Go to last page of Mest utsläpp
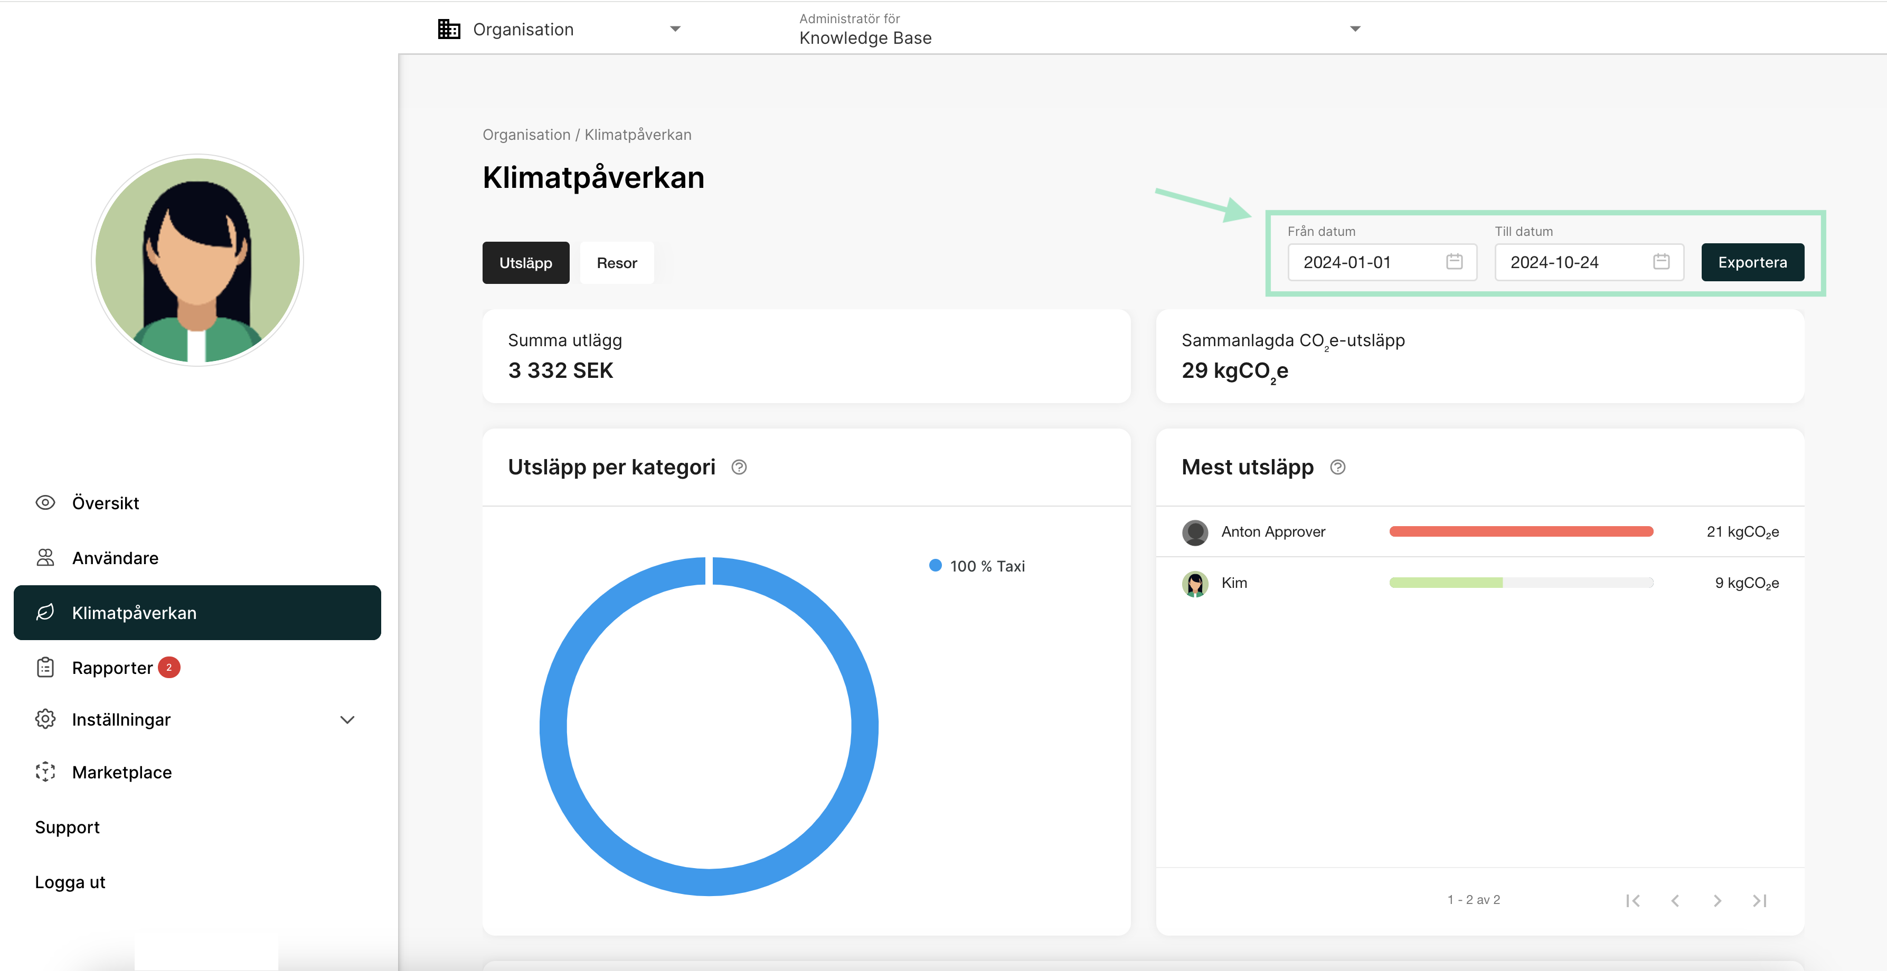1887x971 pixels. [1760, 900]
